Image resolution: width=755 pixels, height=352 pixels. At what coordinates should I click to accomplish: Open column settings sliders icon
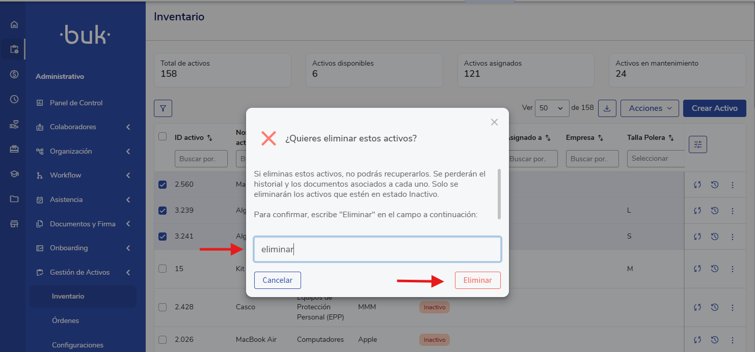(x=697, y=144)
